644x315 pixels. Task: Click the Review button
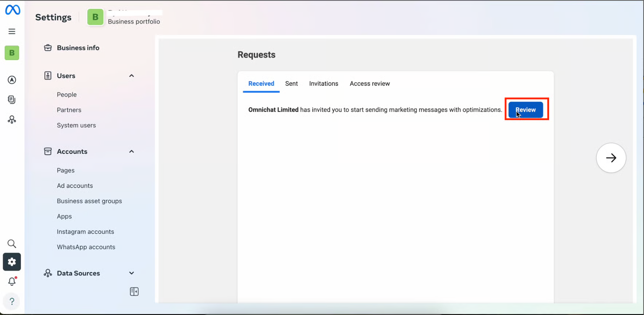[525, 110]
